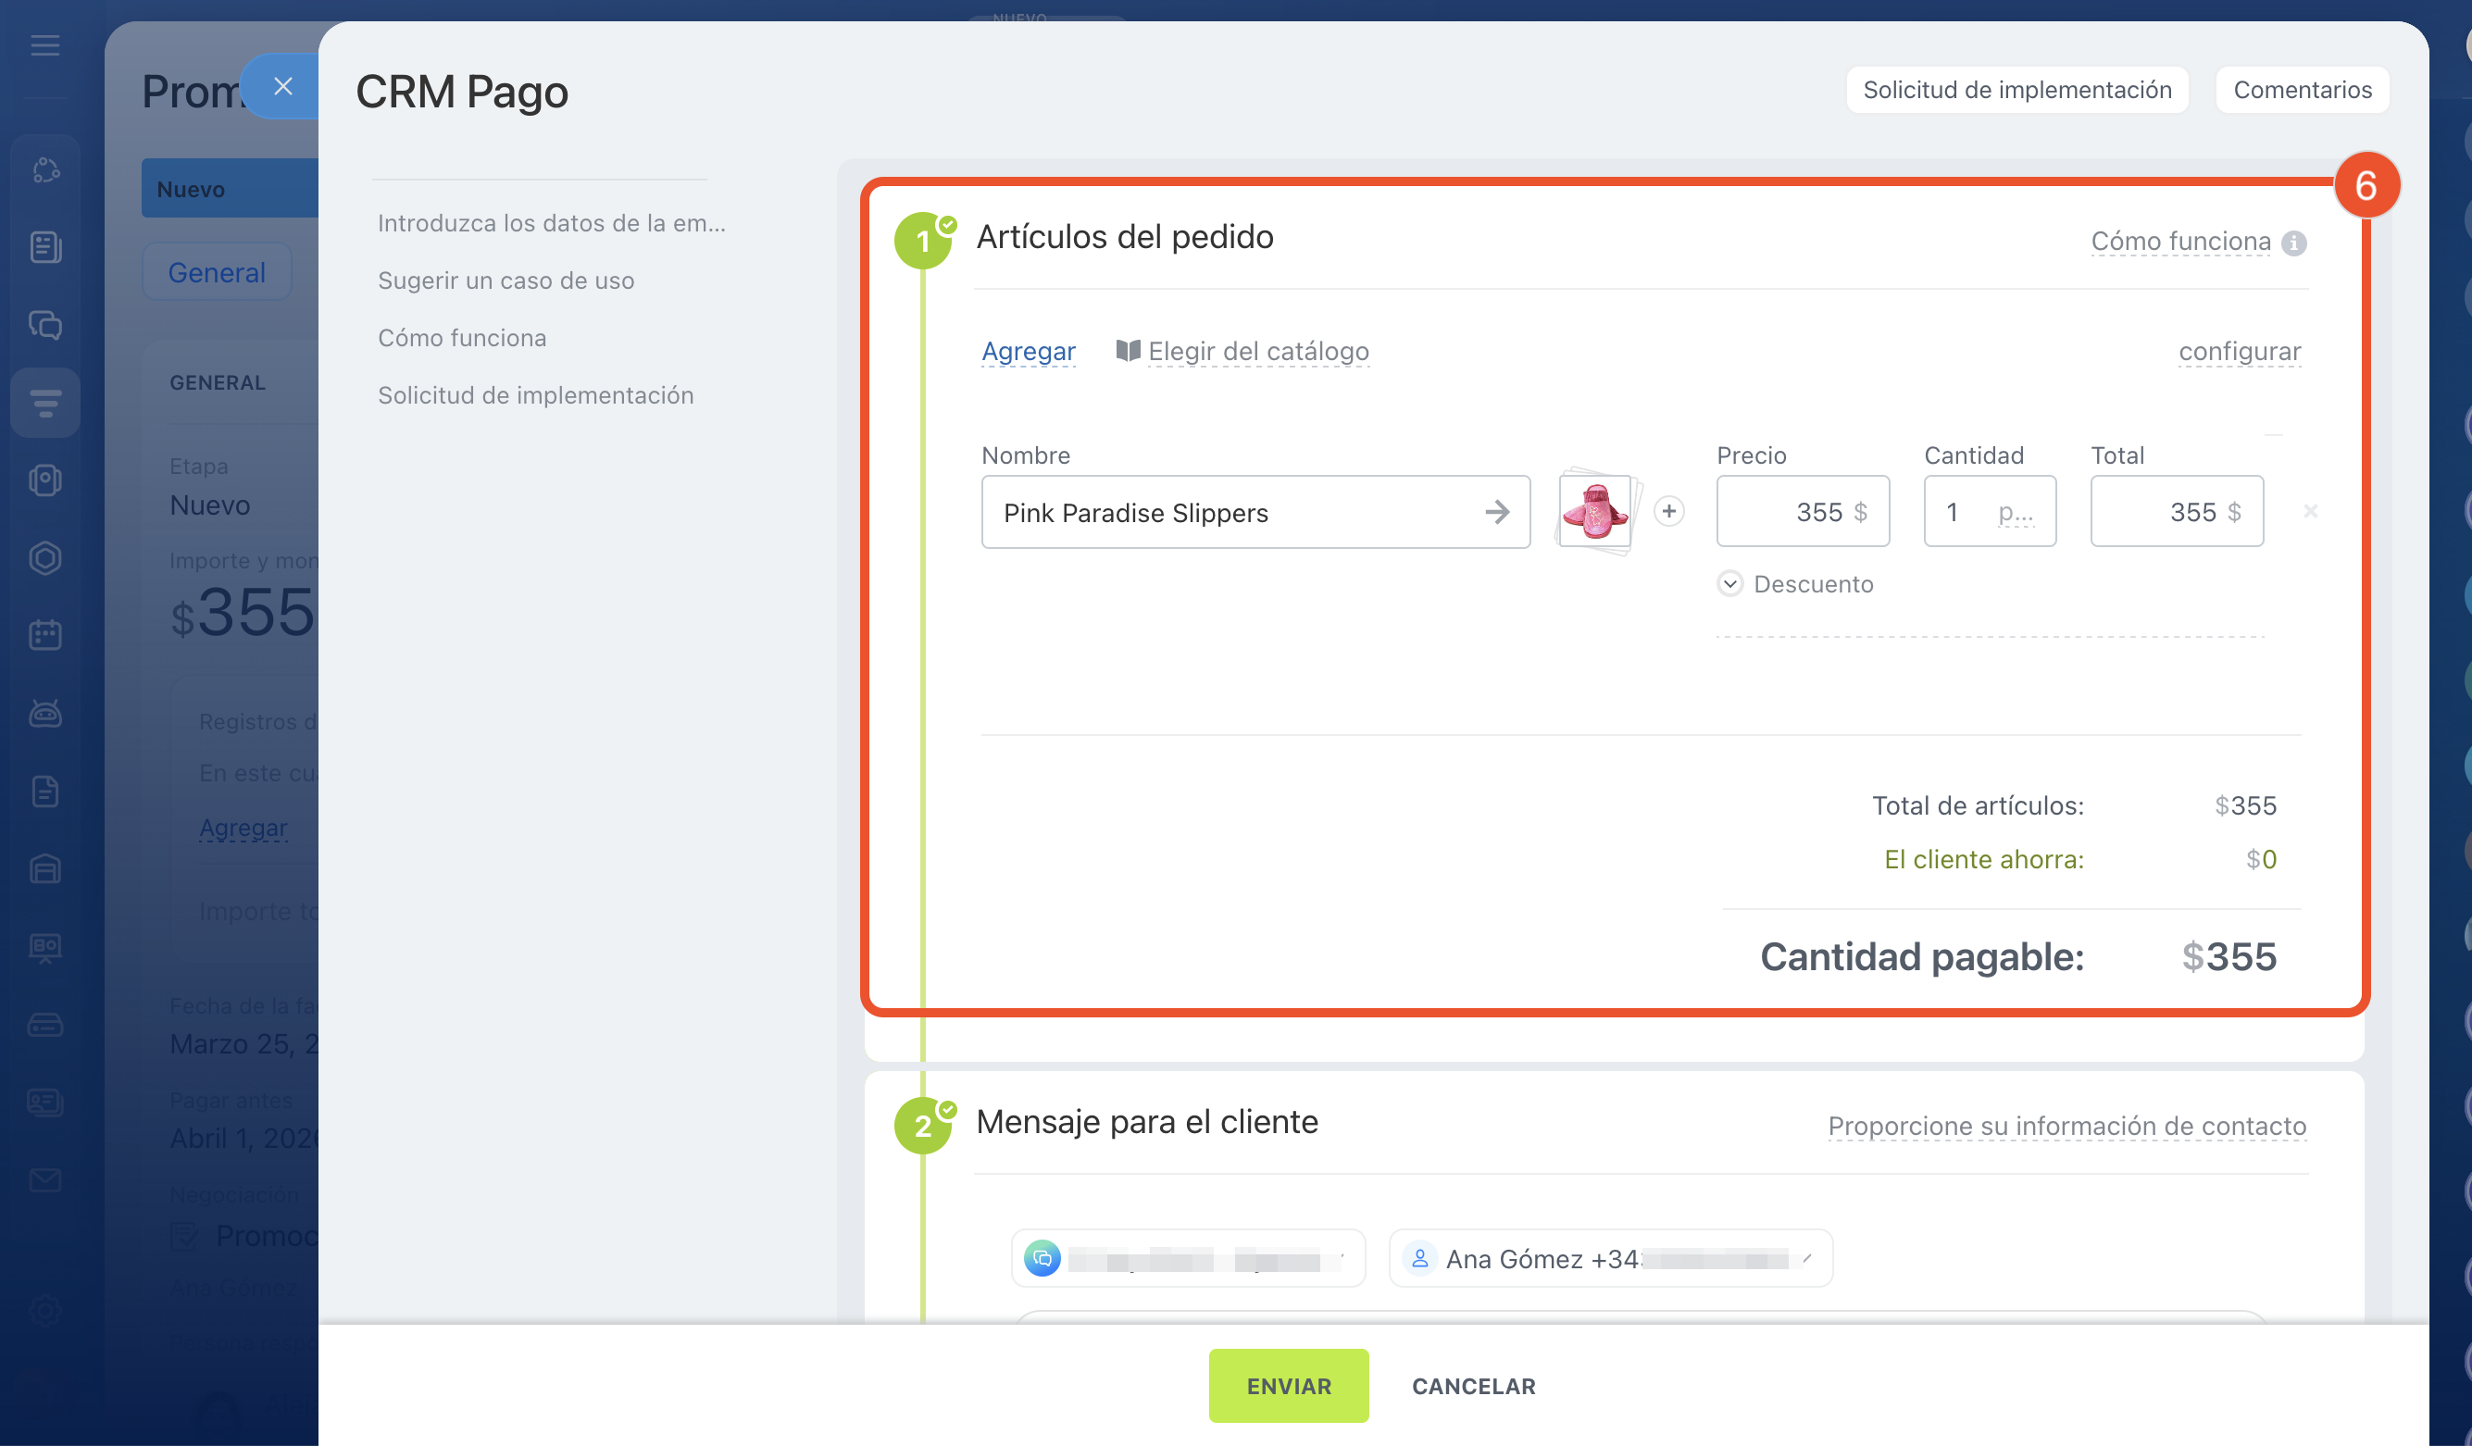Click the plus icon next to product image
2472x1446 pixels.
click(1668, 511)
